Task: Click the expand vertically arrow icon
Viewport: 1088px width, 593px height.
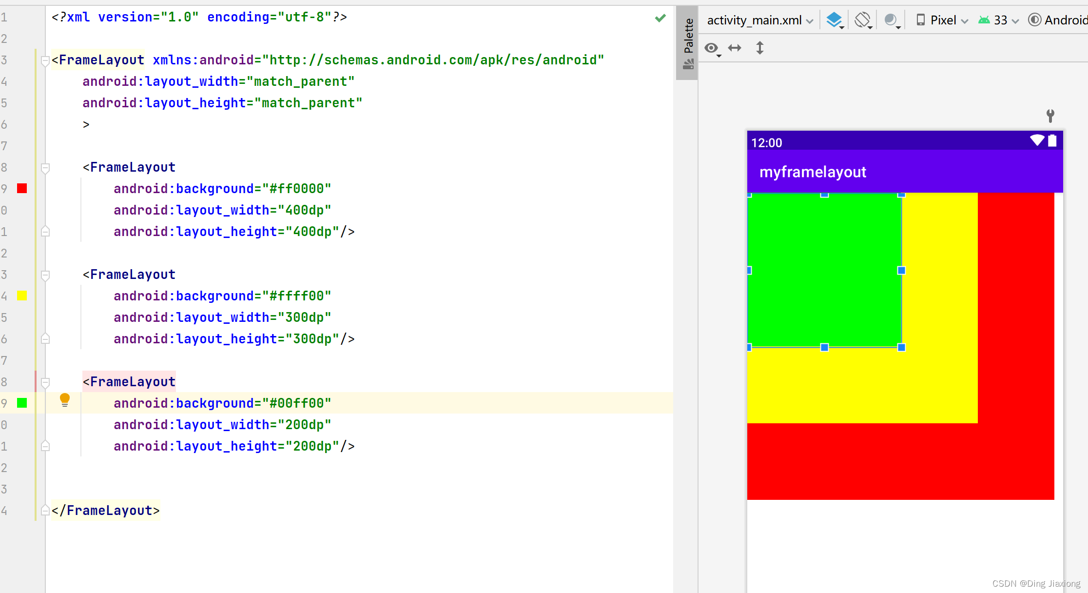Action: tap(759, 48)
